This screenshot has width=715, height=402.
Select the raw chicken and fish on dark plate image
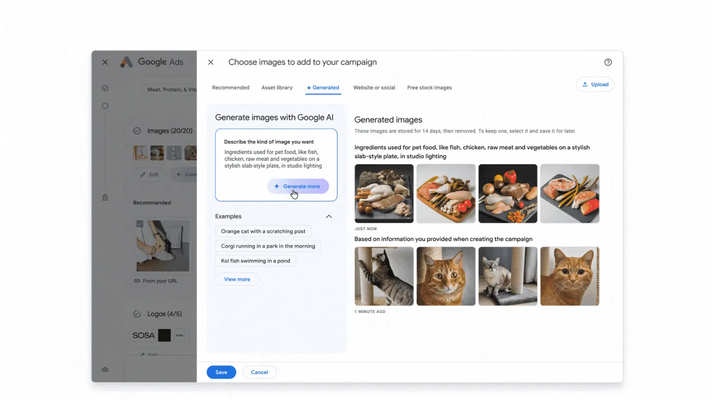click(x=384, y=194)
